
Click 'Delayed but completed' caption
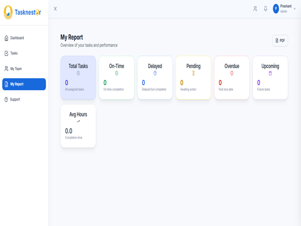(x=154, y=89)
